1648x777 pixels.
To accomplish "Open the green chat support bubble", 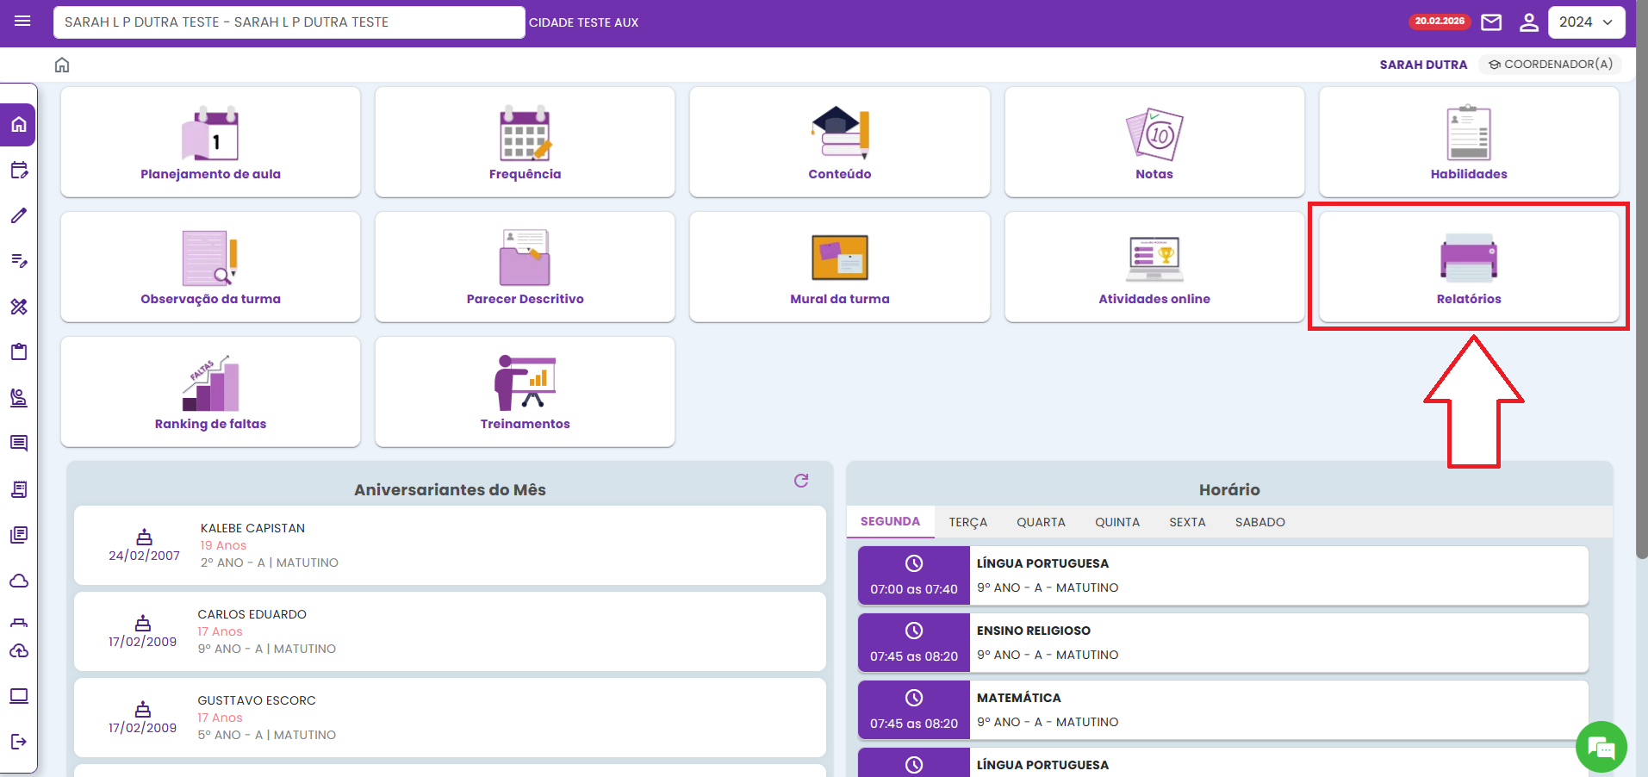I will pos(1601,747).
